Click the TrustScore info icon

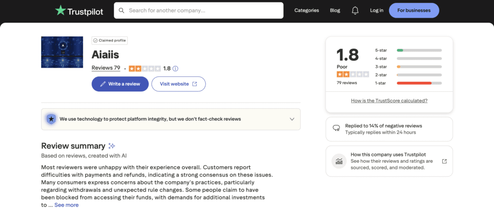176,68
